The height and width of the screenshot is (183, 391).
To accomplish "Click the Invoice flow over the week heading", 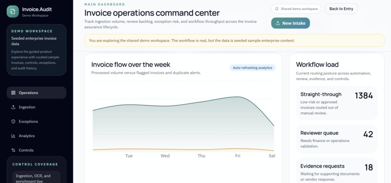I will click(130, 65).
